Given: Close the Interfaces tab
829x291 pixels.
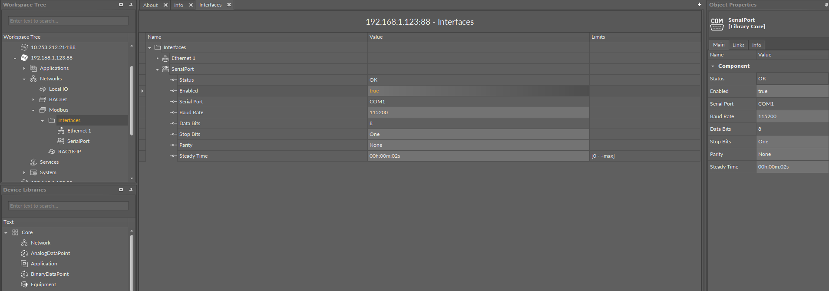Looking at the screenshot, I should (x=229, y=5).
